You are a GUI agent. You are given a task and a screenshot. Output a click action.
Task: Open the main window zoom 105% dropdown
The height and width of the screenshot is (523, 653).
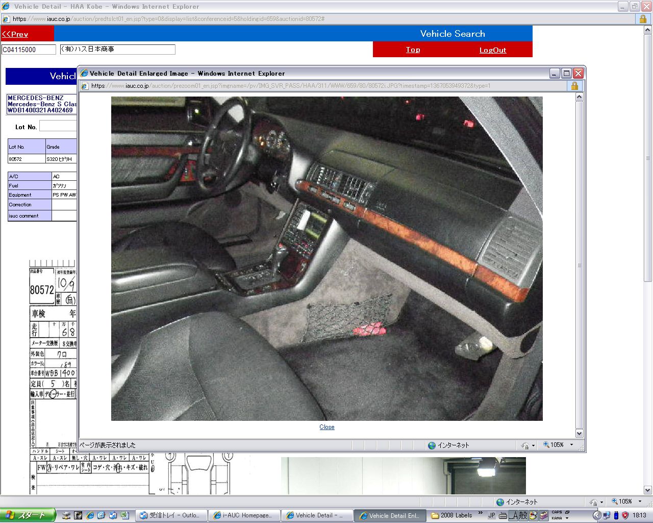[x=640, y=502]
